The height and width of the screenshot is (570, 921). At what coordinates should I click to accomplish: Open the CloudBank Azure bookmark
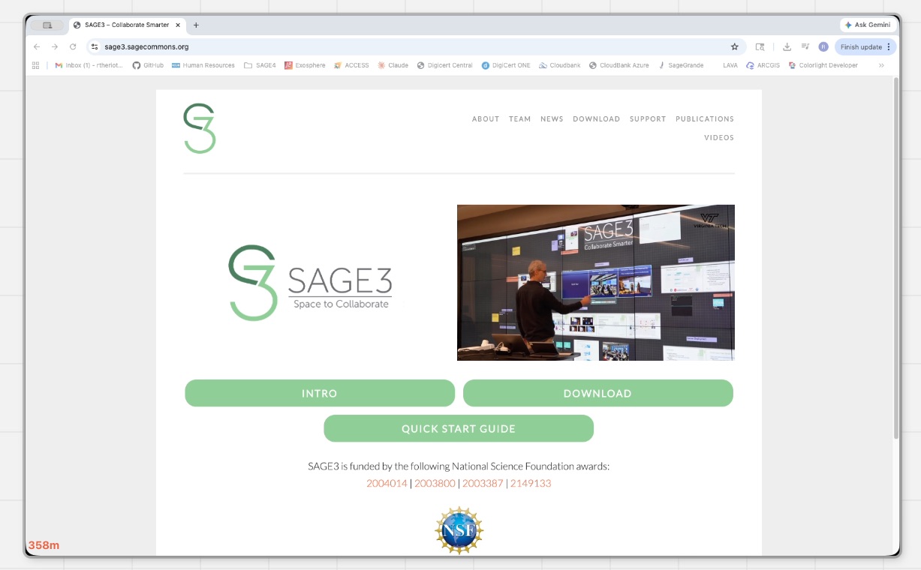tap(619, 65)
